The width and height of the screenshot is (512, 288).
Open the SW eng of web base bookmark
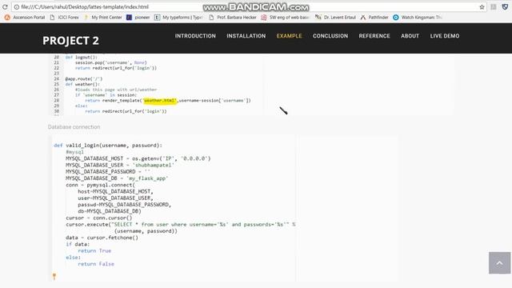(x=285, y=18)
